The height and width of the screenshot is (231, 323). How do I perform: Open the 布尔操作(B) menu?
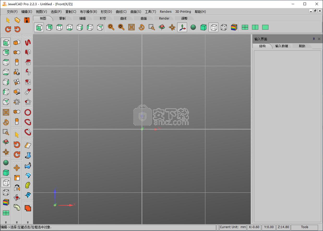(88, 12)
